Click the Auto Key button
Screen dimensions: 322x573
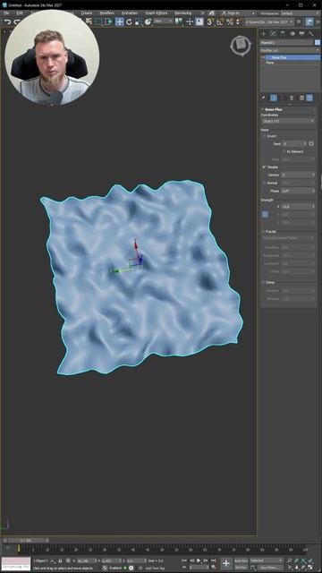tap(241, 560)
